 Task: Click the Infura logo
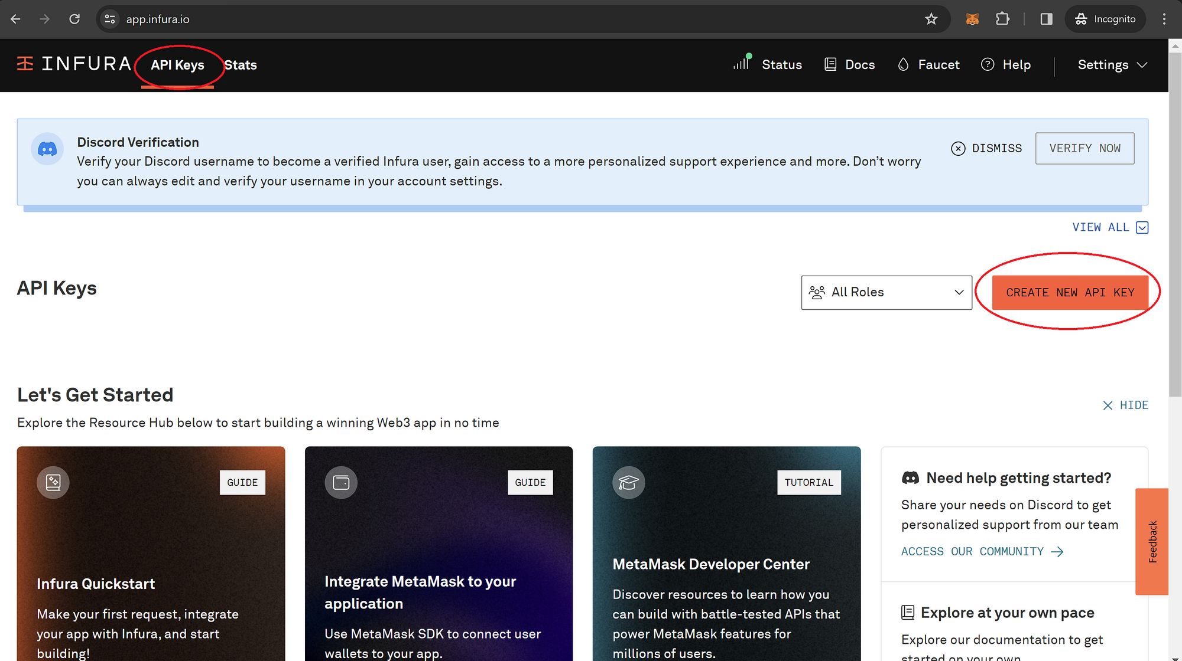[74, 64]
